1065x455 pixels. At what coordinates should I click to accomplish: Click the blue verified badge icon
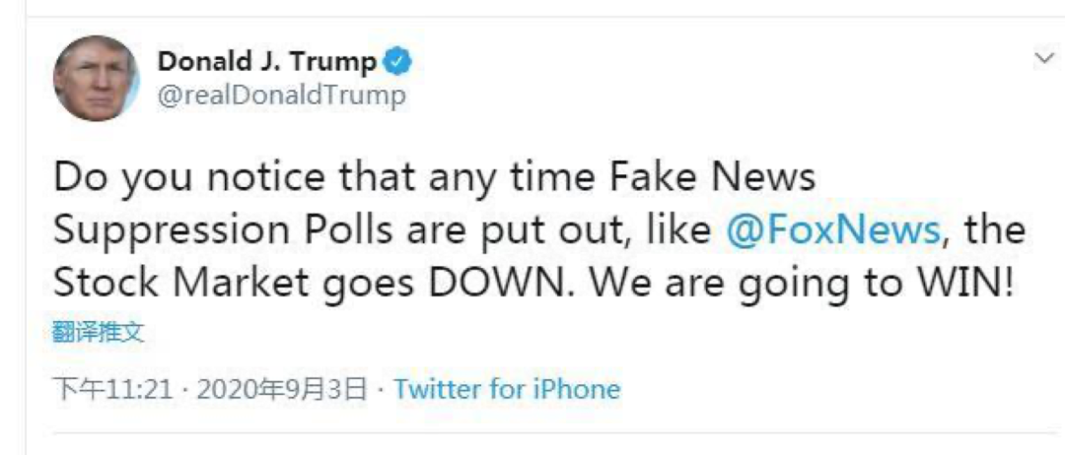397,62
